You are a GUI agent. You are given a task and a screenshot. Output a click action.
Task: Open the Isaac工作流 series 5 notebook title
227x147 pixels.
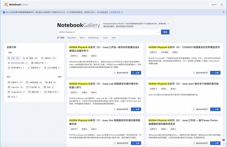(104, 47)
